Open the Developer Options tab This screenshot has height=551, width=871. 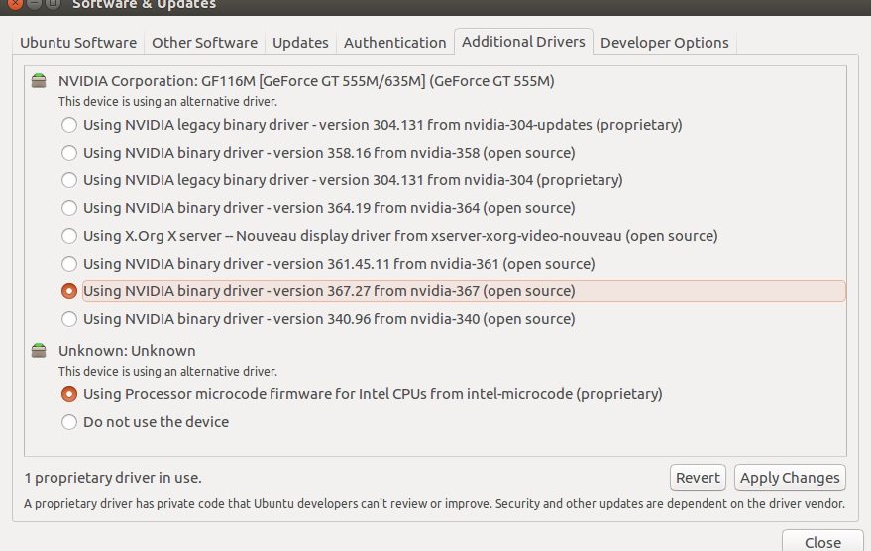[664, 43]
